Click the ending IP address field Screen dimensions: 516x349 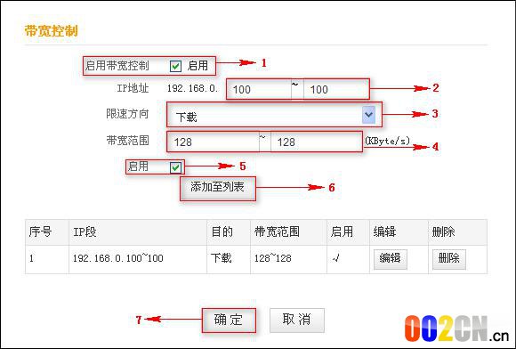336,89
